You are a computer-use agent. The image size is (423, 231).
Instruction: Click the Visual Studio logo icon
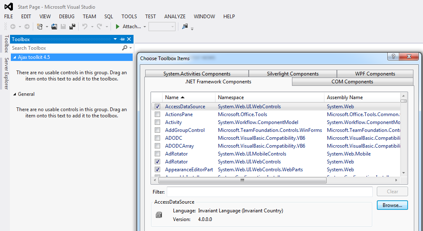point(9,7)
